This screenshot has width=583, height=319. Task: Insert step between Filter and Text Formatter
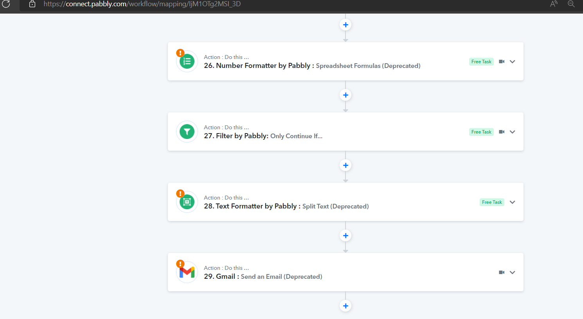point(345,166)
